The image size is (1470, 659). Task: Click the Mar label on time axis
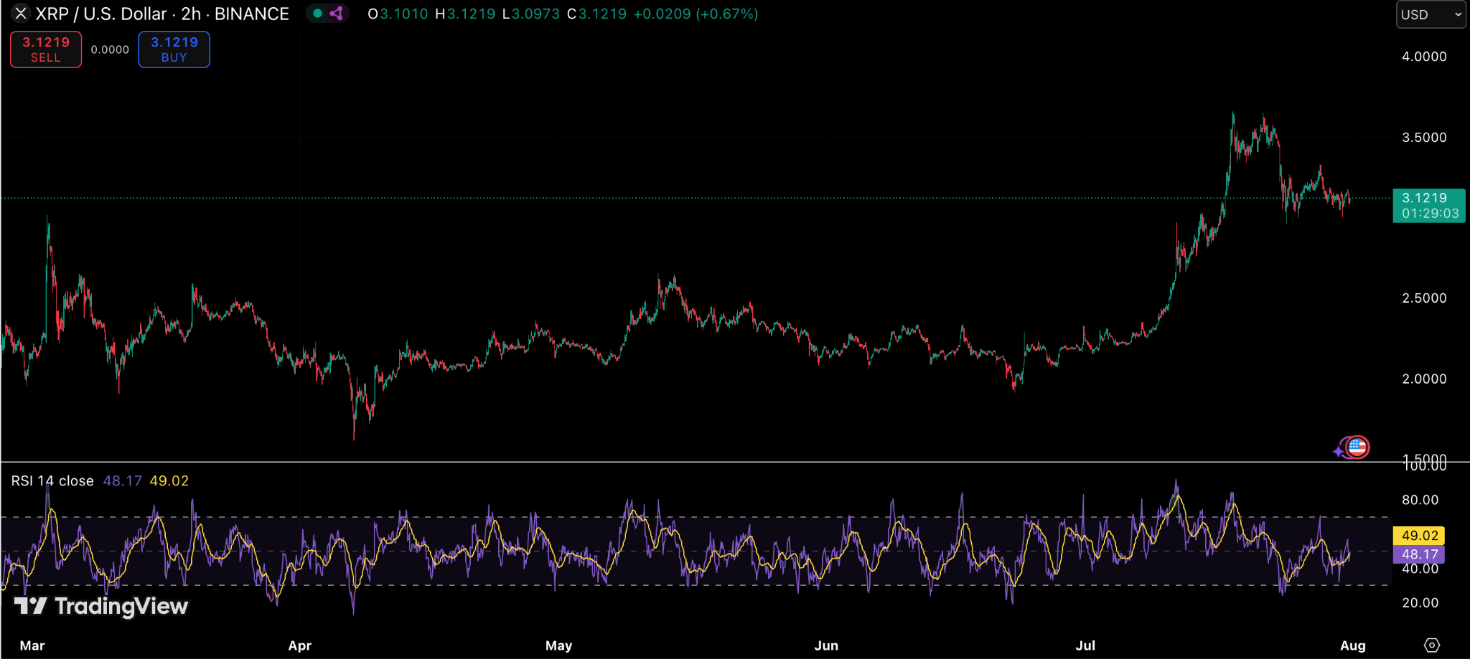(x=32, y=646)
